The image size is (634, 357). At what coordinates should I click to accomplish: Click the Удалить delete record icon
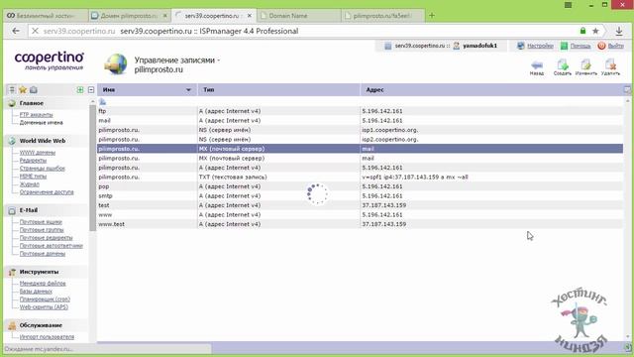pyautogui.click(x=610, y=64)
